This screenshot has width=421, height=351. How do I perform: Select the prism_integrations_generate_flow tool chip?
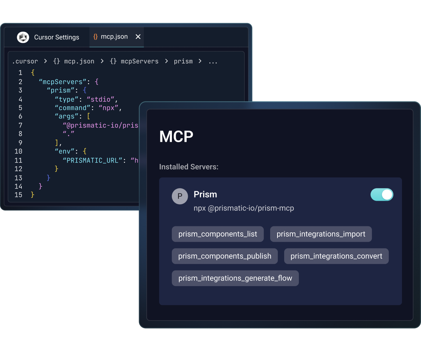(235, 278)
